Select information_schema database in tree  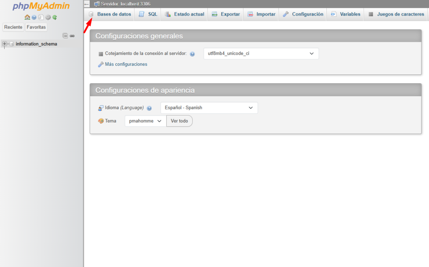pos(36,44)
